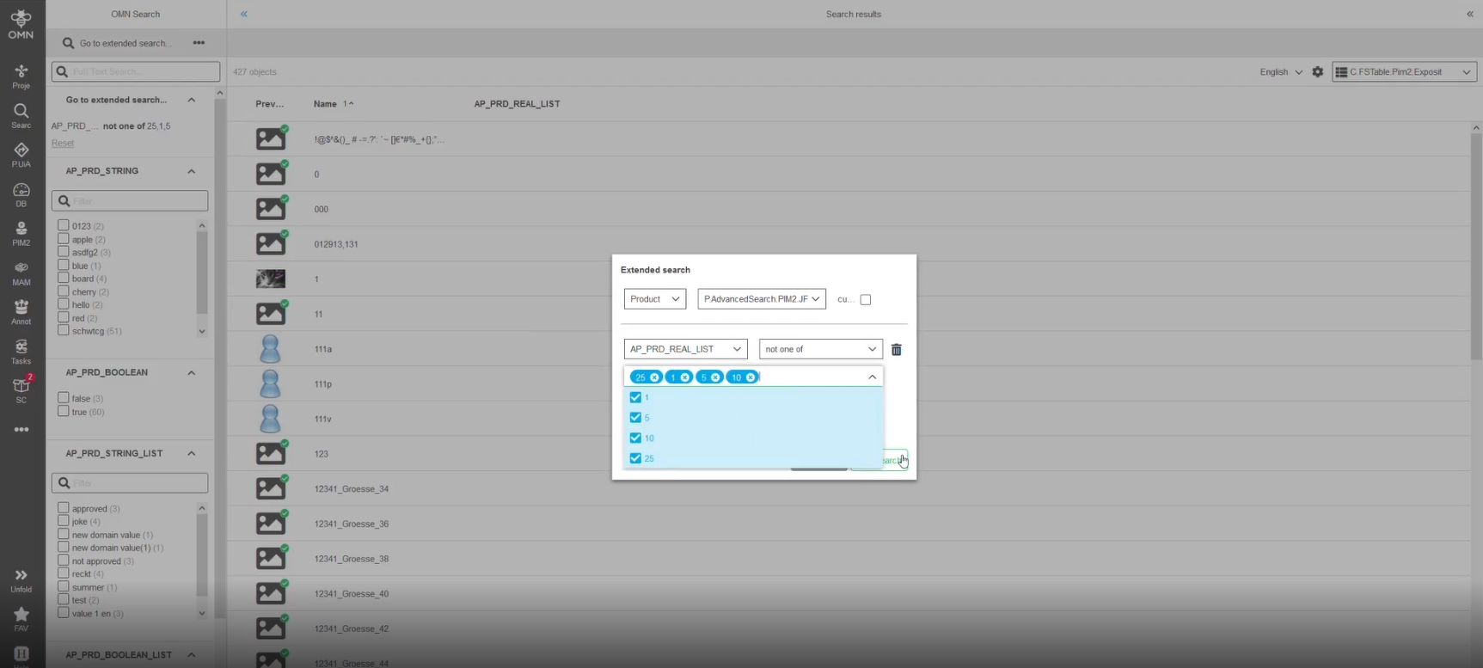Collapse the AP_PRD_STRING_LIST facet section
The height and width of the screenshot is (668, 1483).
point(191,454)
